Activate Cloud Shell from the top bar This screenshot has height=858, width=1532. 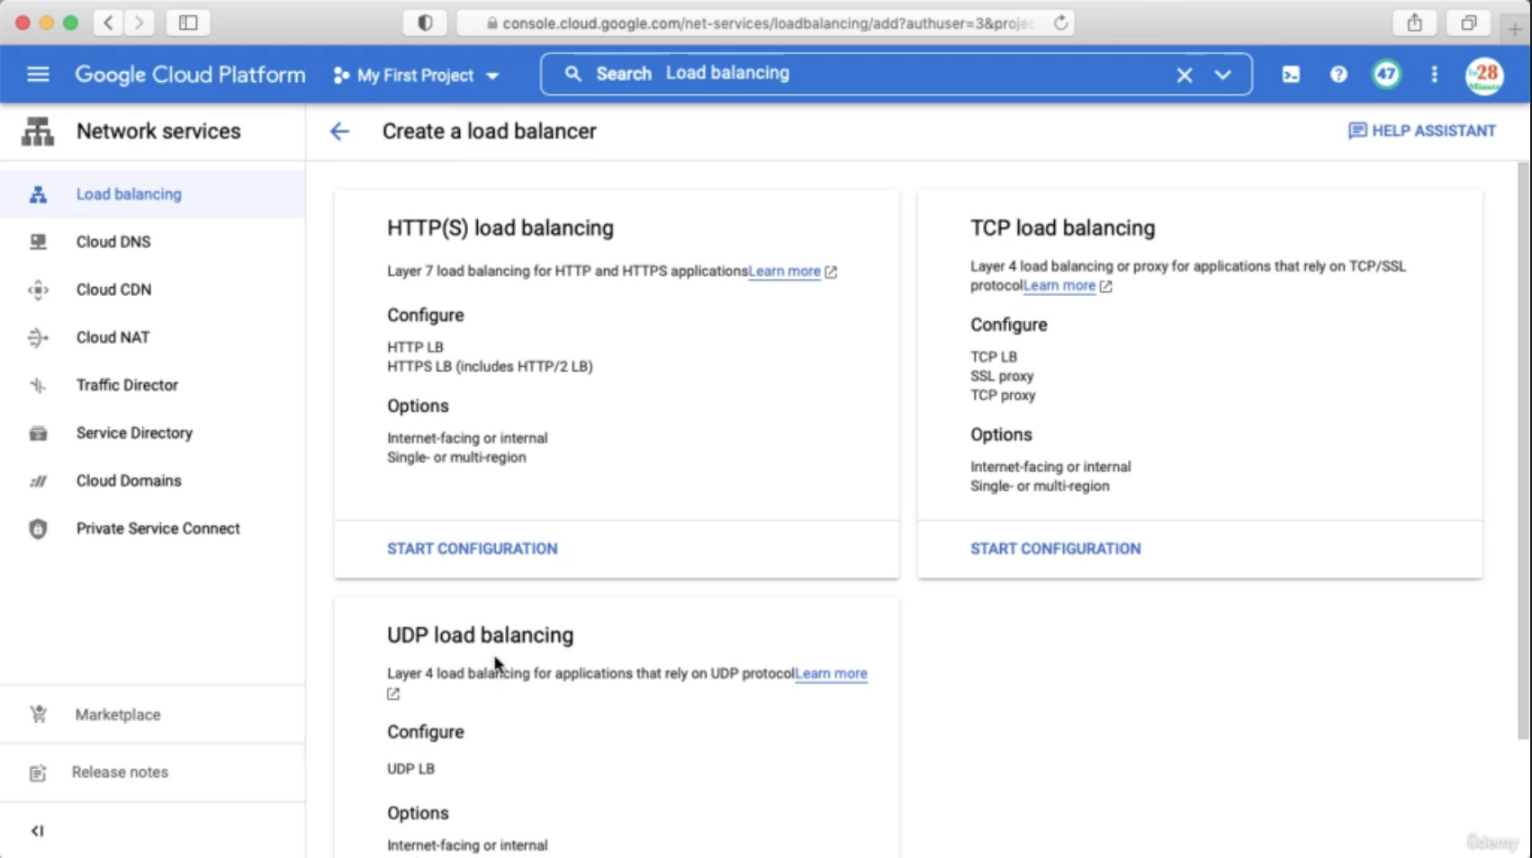click(1291, 75)
